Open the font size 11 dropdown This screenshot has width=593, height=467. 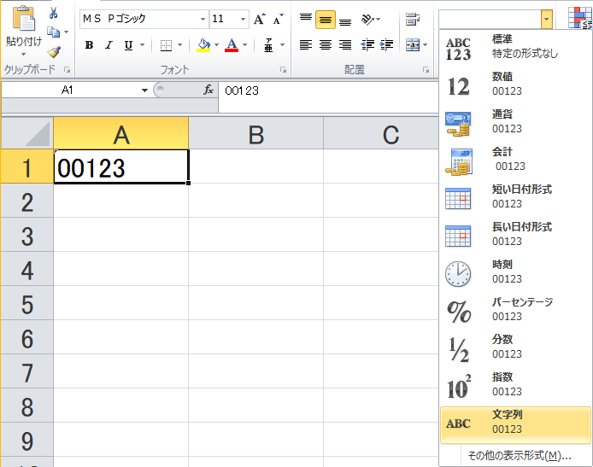click(x=243, y=19)
